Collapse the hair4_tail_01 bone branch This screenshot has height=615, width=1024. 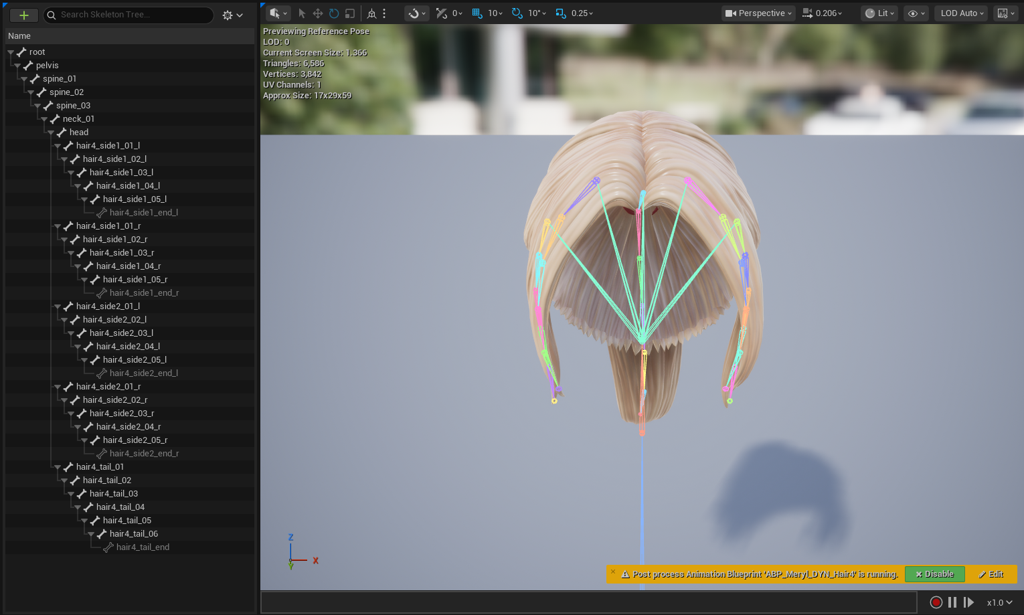58,467
